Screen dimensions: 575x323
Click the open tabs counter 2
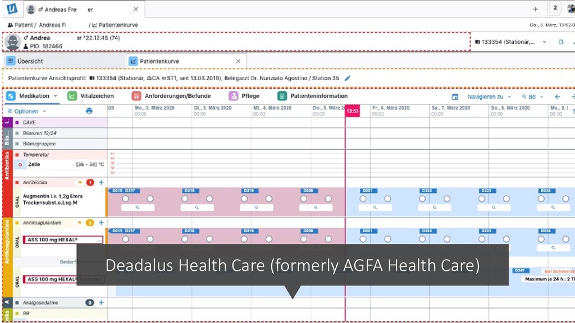555,8
